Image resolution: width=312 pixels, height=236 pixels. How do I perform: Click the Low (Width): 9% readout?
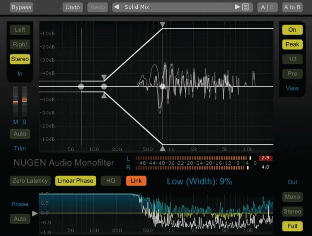pyautogui.click(x=199, y=182)
